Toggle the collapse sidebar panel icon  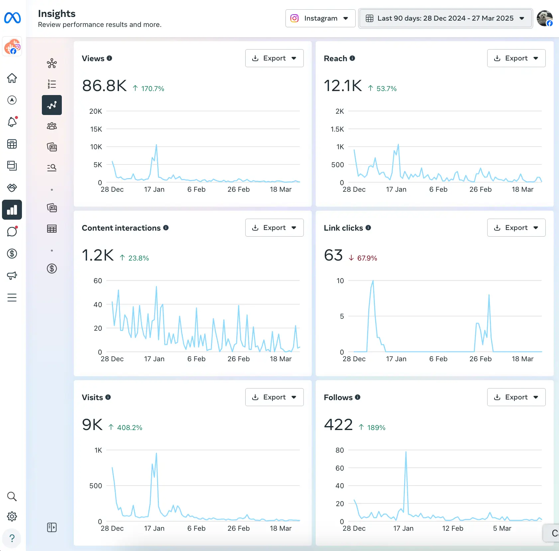[52, 527]
